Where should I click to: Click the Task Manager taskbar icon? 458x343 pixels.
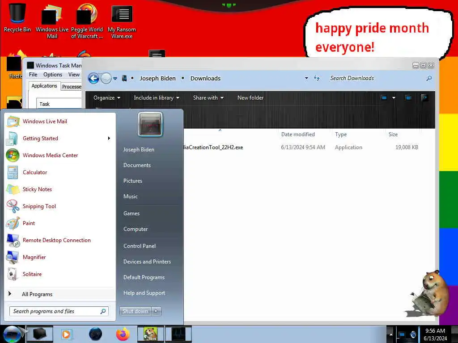coord(178,334)
